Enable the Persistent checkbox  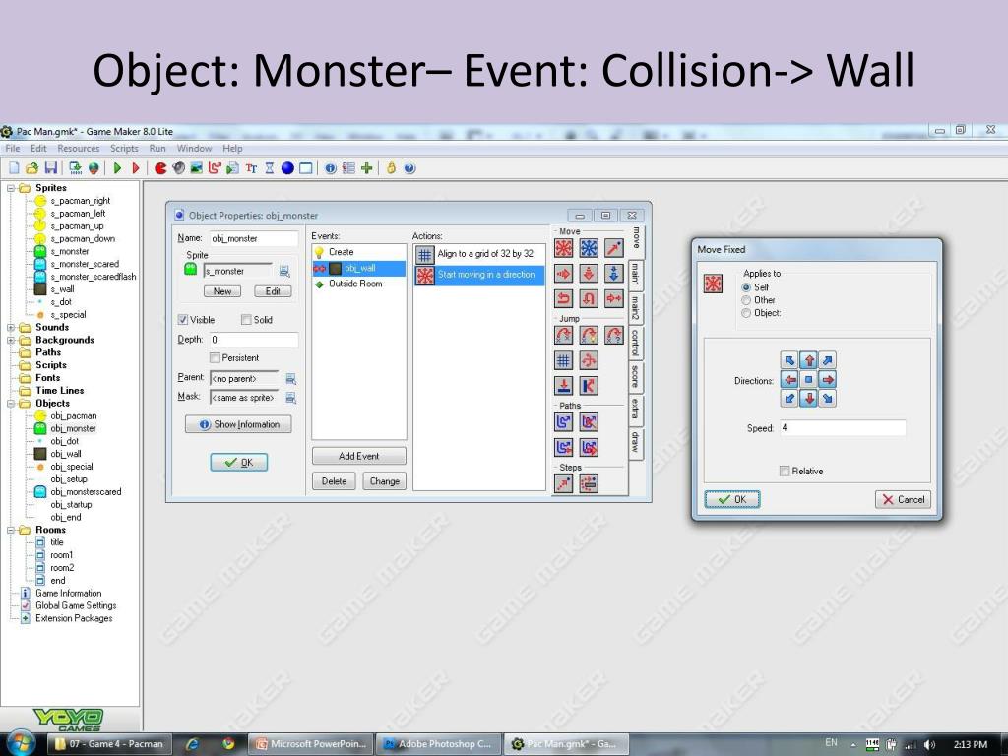(x=215, y=358)
